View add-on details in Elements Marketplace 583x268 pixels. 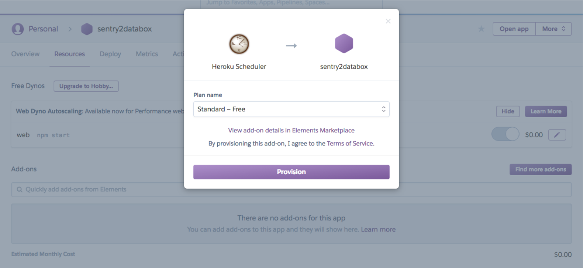(x=291, y=130)
